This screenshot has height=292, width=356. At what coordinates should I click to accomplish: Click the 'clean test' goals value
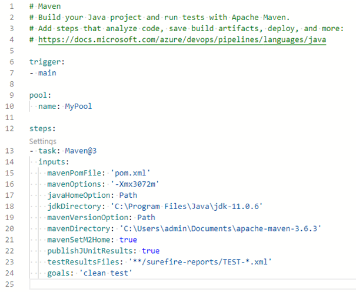[105, 273]
